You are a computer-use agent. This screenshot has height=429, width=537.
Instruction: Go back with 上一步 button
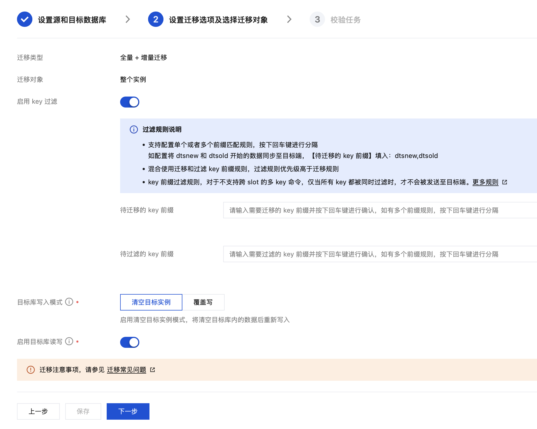pyautogui.click(x=38, y=411)
